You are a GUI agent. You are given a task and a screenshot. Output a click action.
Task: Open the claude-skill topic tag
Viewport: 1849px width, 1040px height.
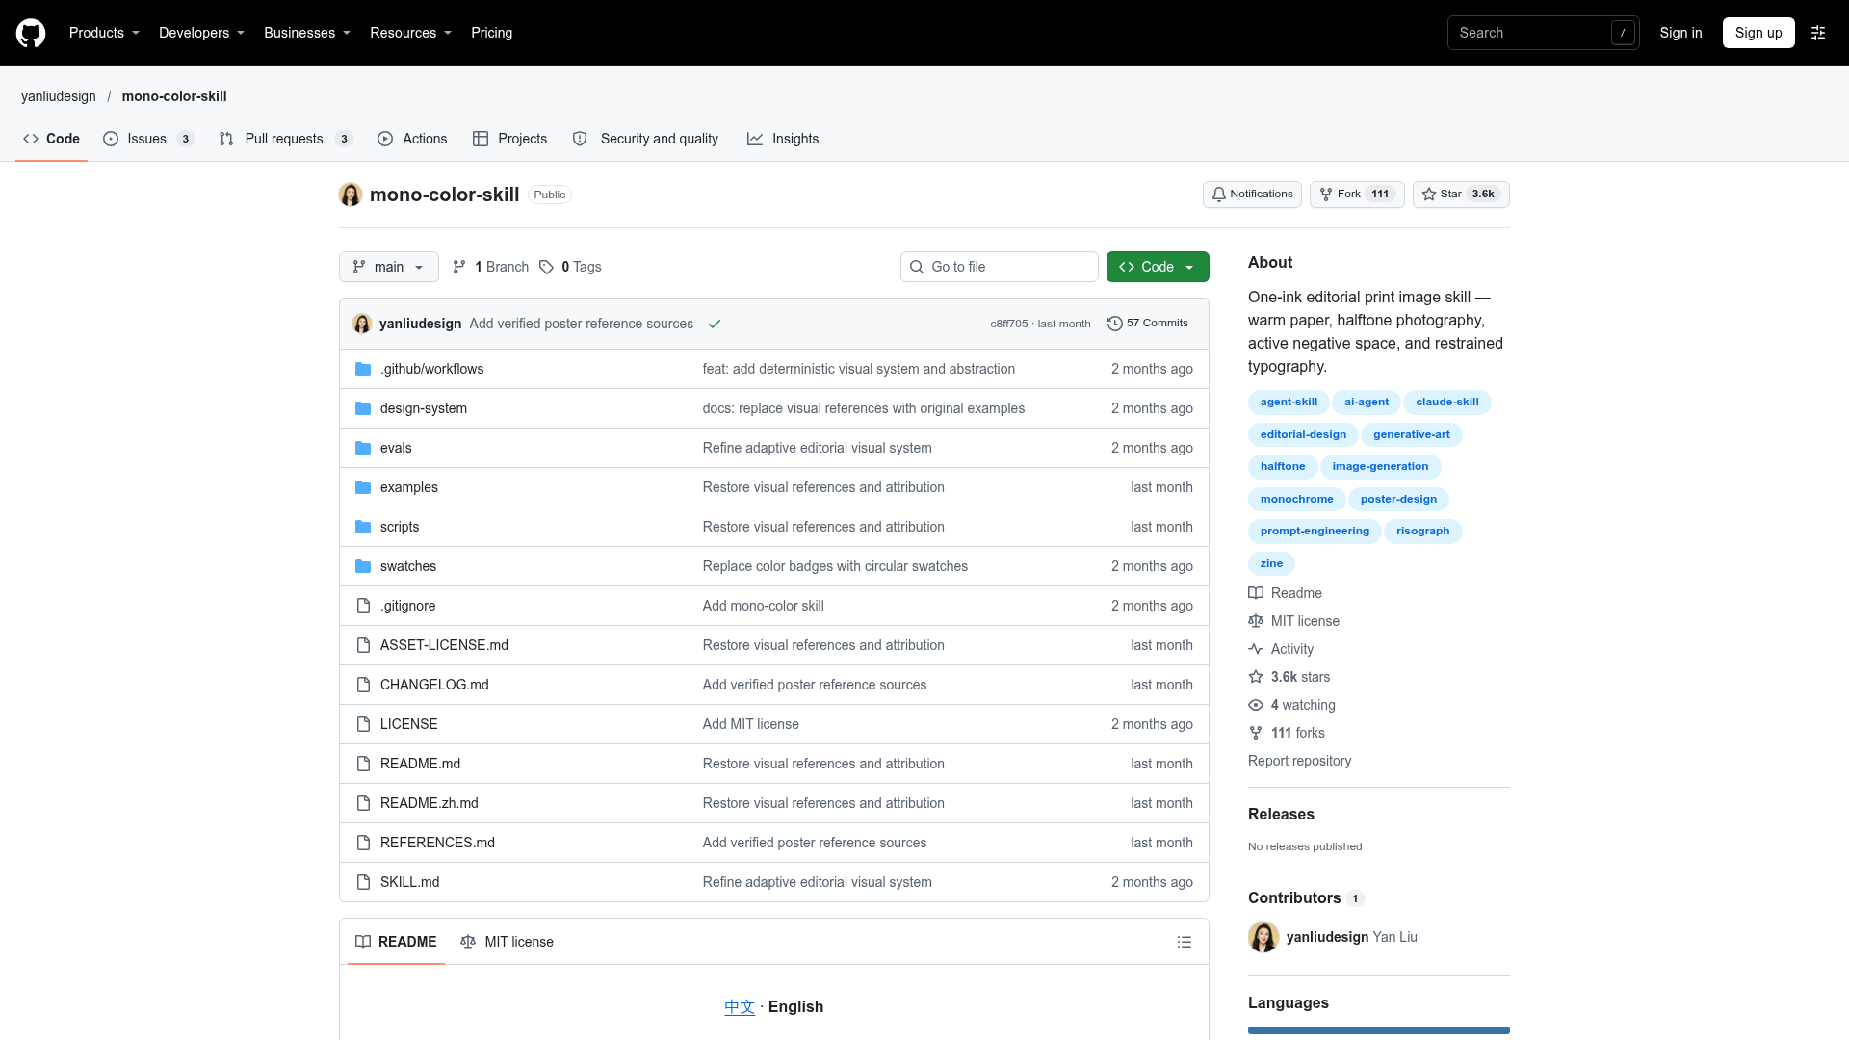pos(1446,402)
